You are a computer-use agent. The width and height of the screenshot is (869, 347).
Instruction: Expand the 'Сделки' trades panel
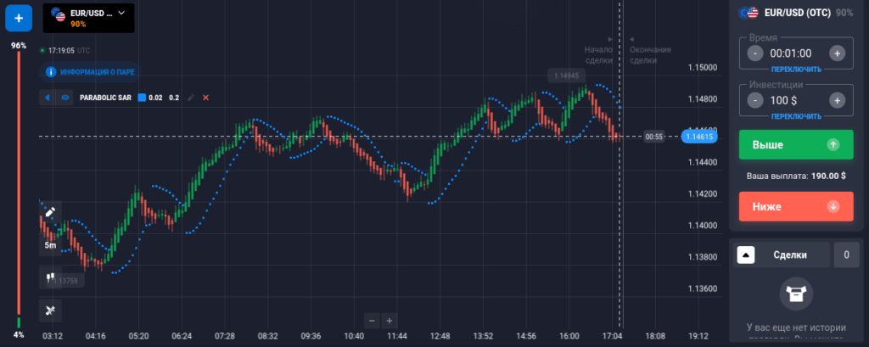(x=745, y=255)
